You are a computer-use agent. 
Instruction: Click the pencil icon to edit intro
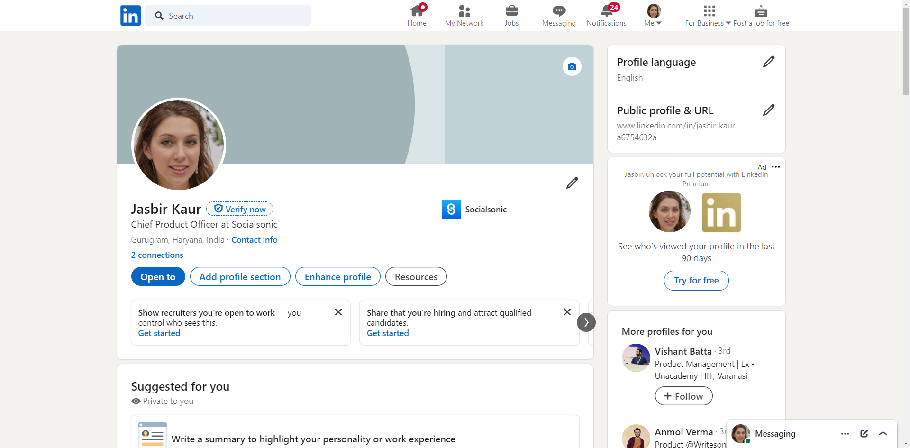tap(572, 183)
